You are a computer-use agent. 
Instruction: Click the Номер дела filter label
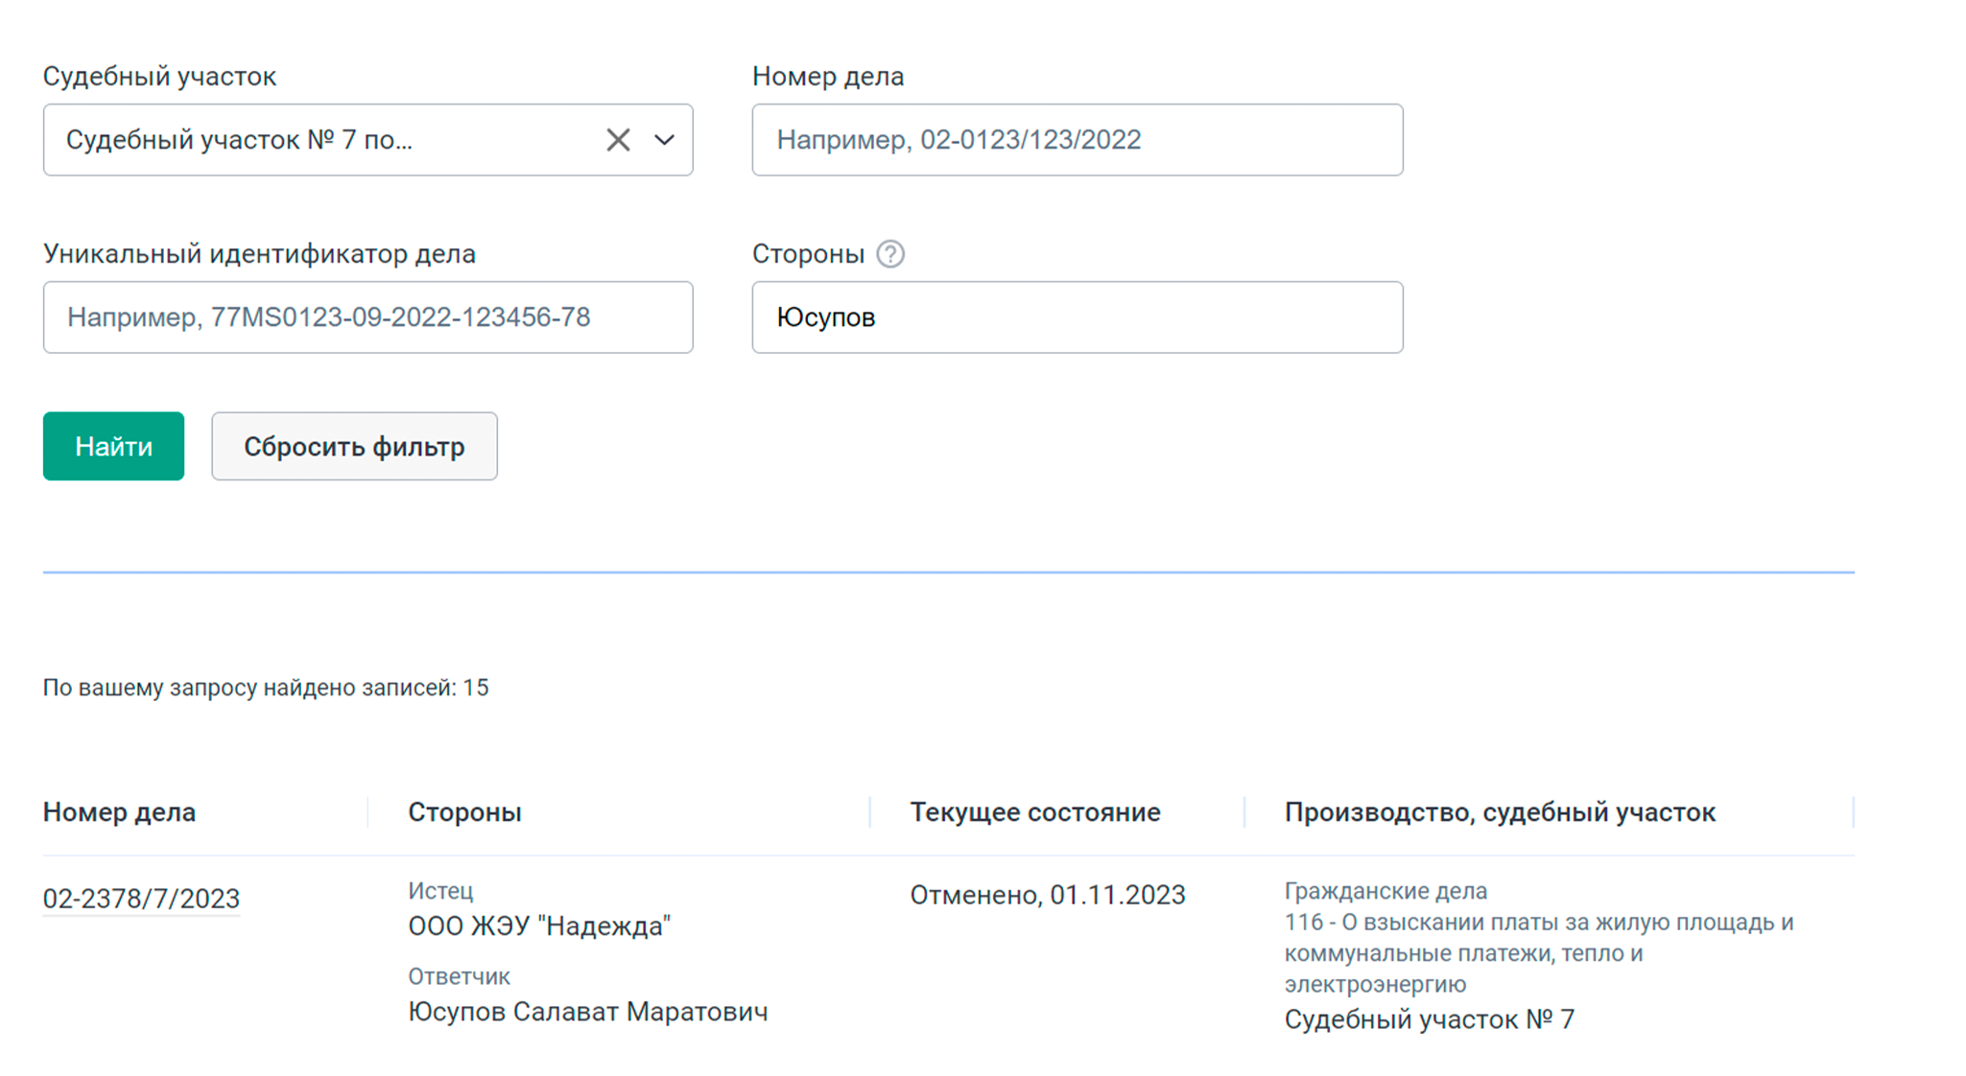tap(828, 77)
